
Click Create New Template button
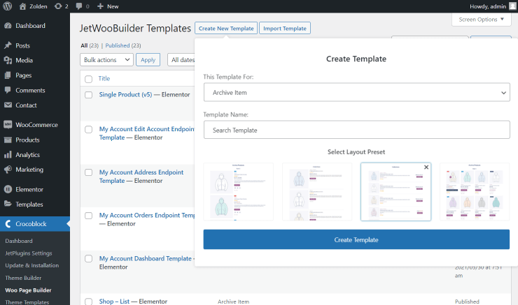[226, 29]
